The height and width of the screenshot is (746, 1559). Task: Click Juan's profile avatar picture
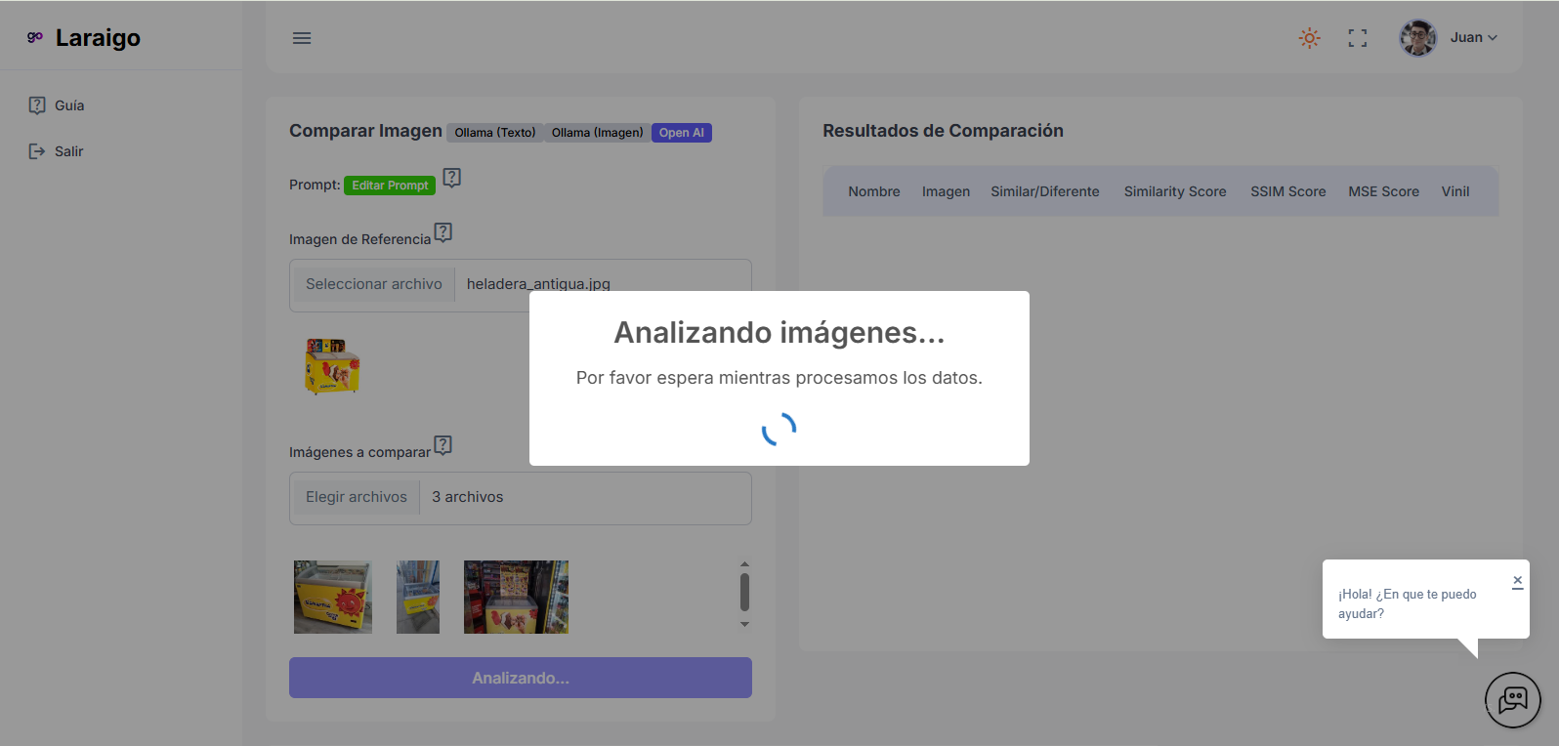tap(1416, 38)
